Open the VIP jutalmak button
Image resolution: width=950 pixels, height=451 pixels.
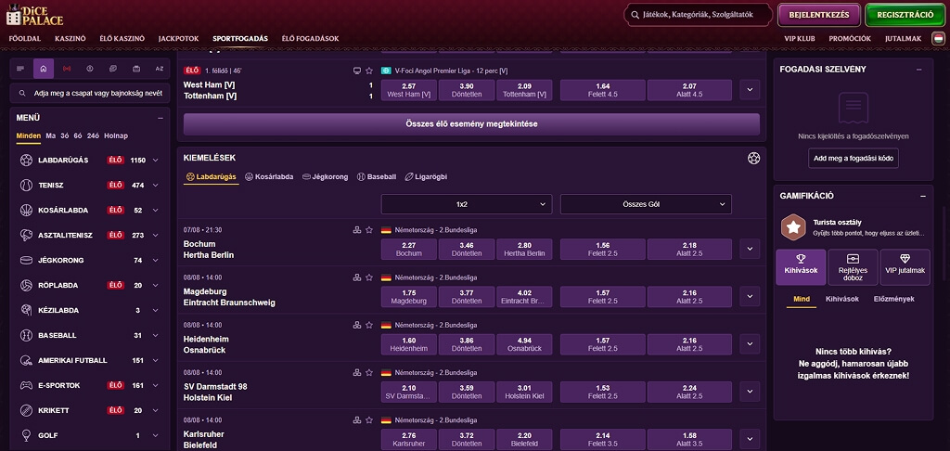tap(905, 266)
